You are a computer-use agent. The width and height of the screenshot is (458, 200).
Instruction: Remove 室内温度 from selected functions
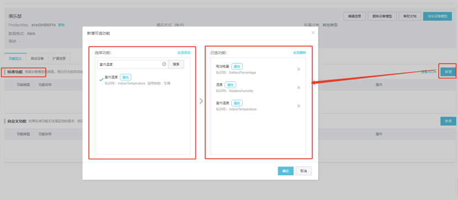pyautogui.click(x=299, y=106)
